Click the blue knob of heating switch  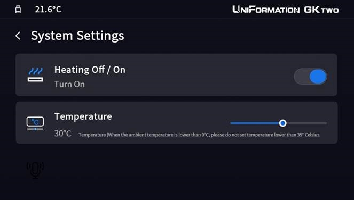[x=318, y=77]
